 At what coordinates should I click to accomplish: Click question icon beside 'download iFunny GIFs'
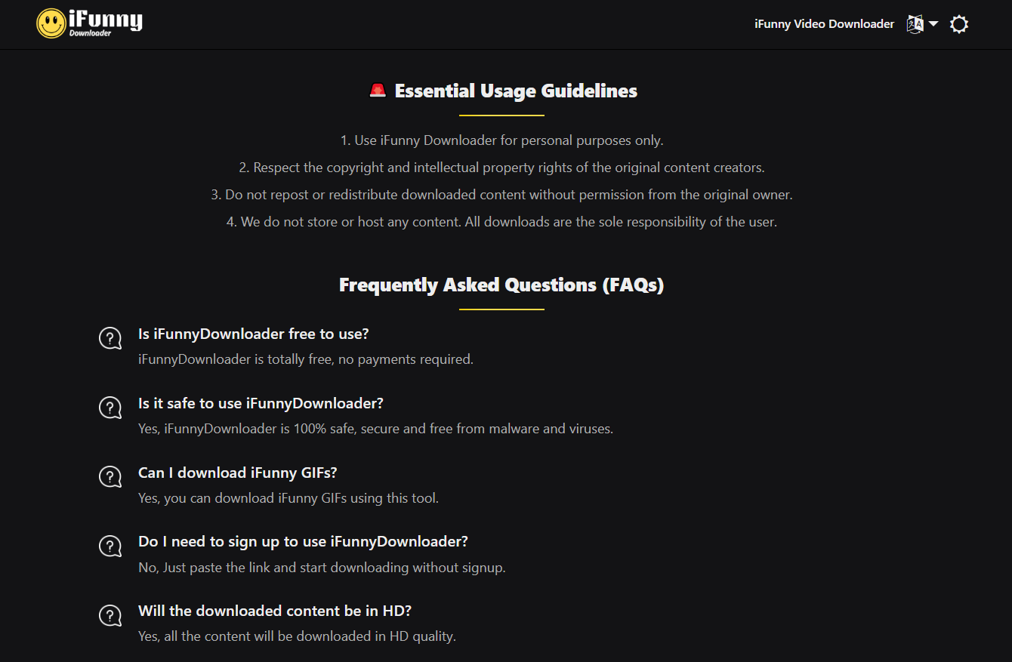coord(110,477)
